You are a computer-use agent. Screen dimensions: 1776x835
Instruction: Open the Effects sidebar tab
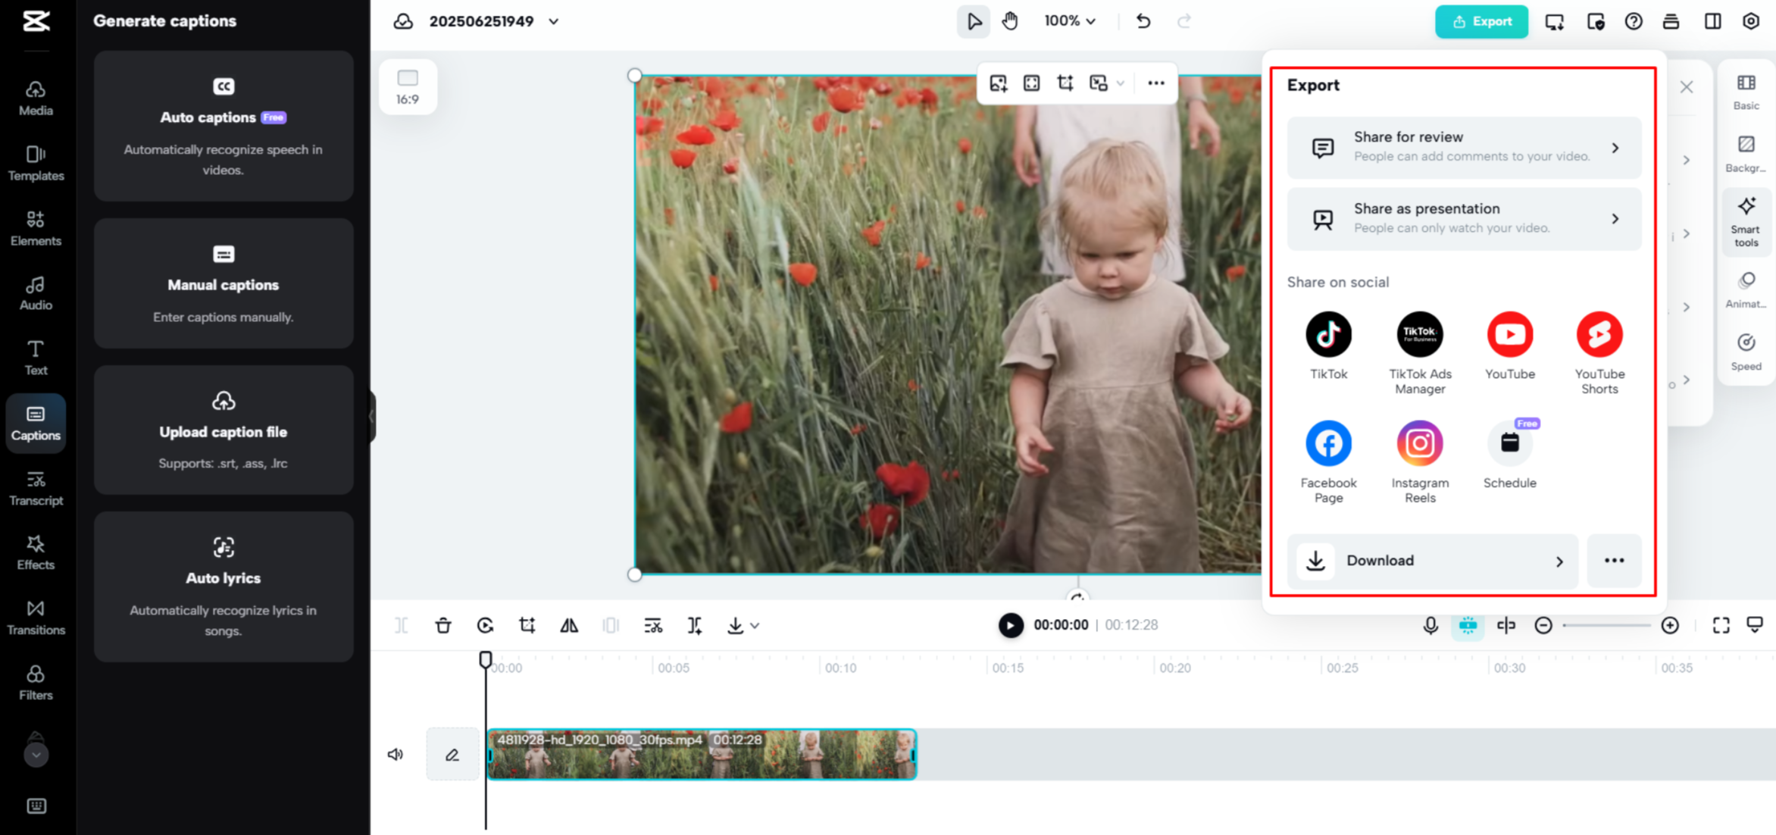pyautogui.click(x=36, y=552)
